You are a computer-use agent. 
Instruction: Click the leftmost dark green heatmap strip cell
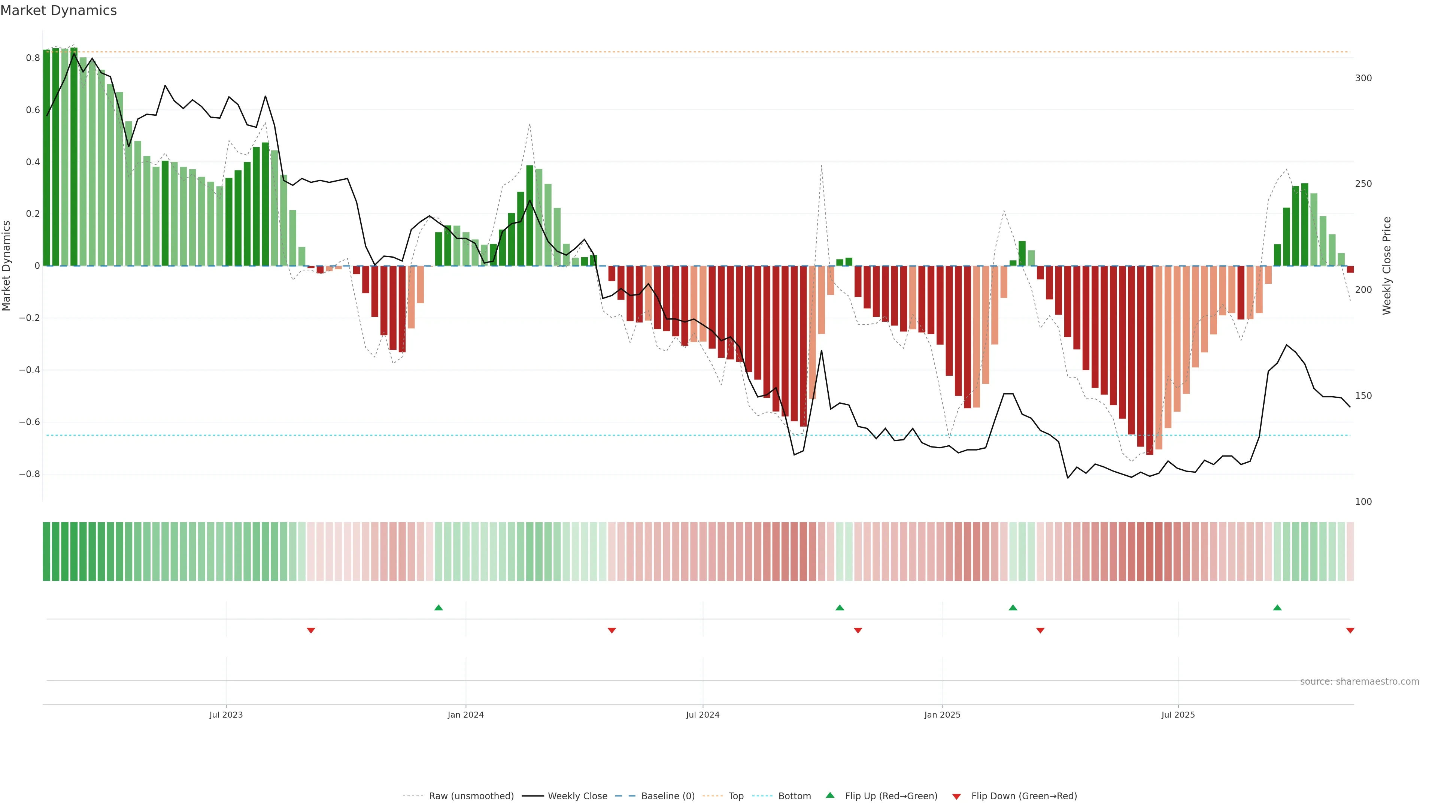point(46,551)
